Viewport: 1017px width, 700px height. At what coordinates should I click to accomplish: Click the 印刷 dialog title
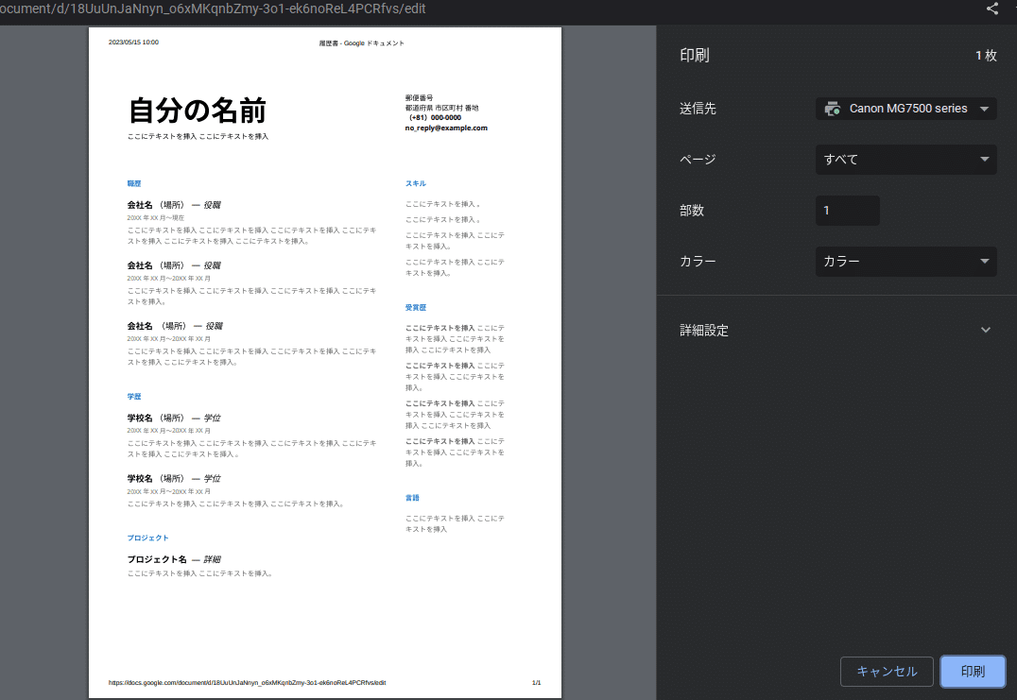pos(694,56)
